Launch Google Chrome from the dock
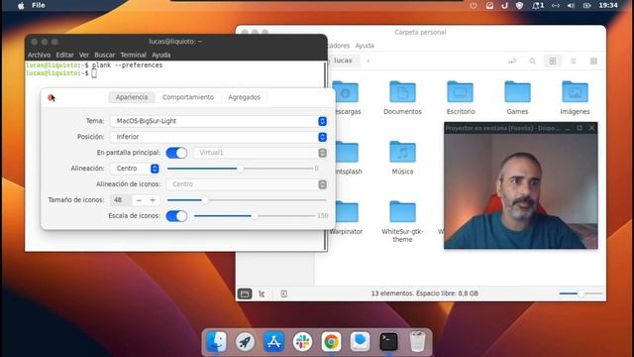The image size is (634, 357). click(331, 342)
